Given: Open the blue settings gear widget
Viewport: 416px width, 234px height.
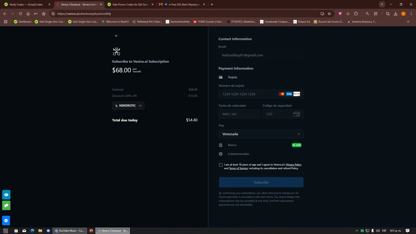Looking at the screenshot, I should [6, 220].
